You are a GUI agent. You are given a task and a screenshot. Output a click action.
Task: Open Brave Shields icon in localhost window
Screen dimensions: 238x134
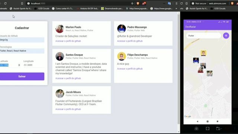tap(138, 3)
